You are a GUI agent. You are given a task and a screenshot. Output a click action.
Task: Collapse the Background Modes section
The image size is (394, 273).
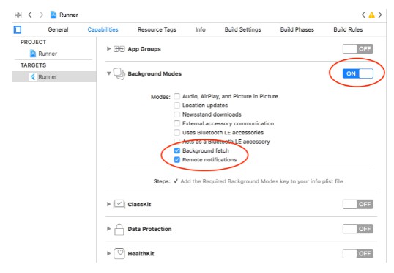[x=108, y=73]
